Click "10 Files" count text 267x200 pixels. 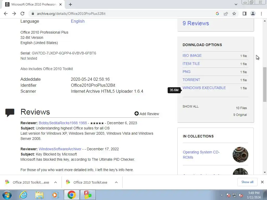[241, 108]
